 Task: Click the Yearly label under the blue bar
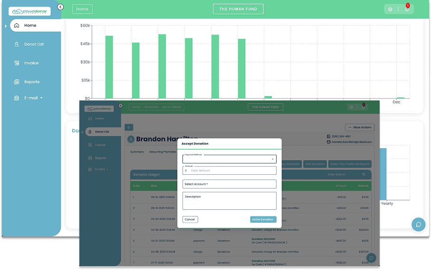[x=387, y=204]
